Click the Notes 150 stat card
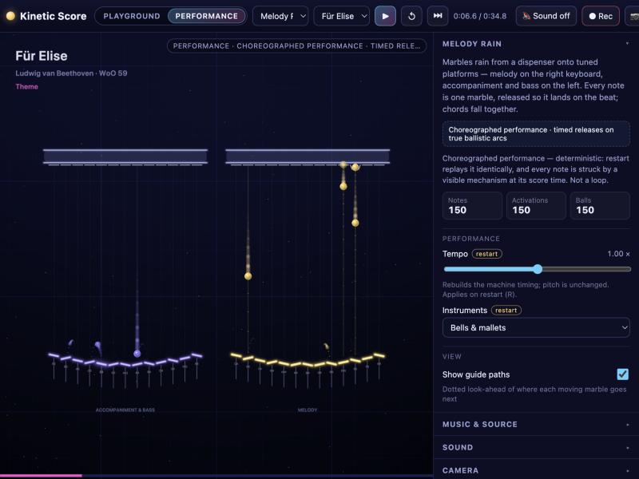The width and height of the screenshot is (639, 479). point(472,206)
